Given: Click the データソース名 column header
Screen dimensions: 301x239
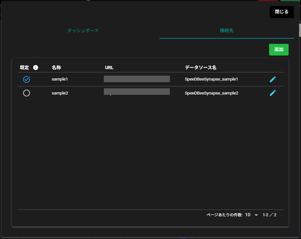Looking at the screenshot, I should [200, 68].
